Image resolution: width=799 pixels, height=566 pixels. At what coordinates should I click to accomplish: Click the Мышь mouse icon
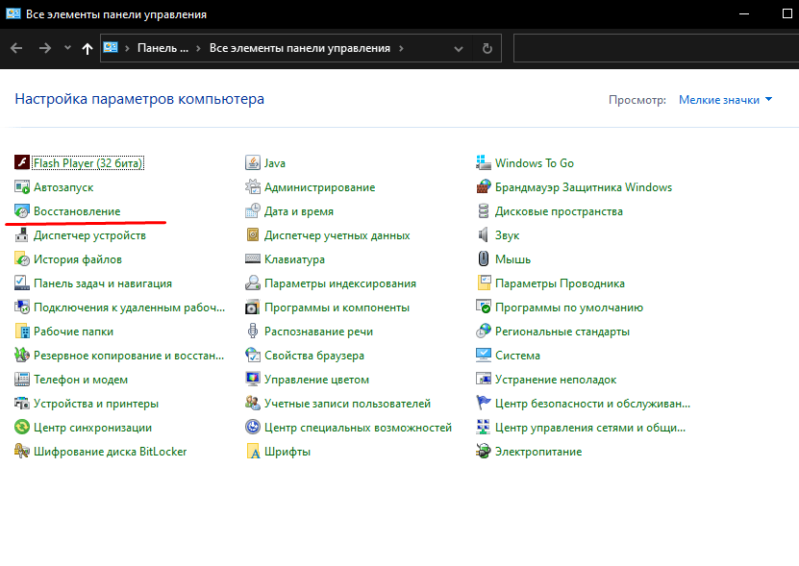[485, 259]
